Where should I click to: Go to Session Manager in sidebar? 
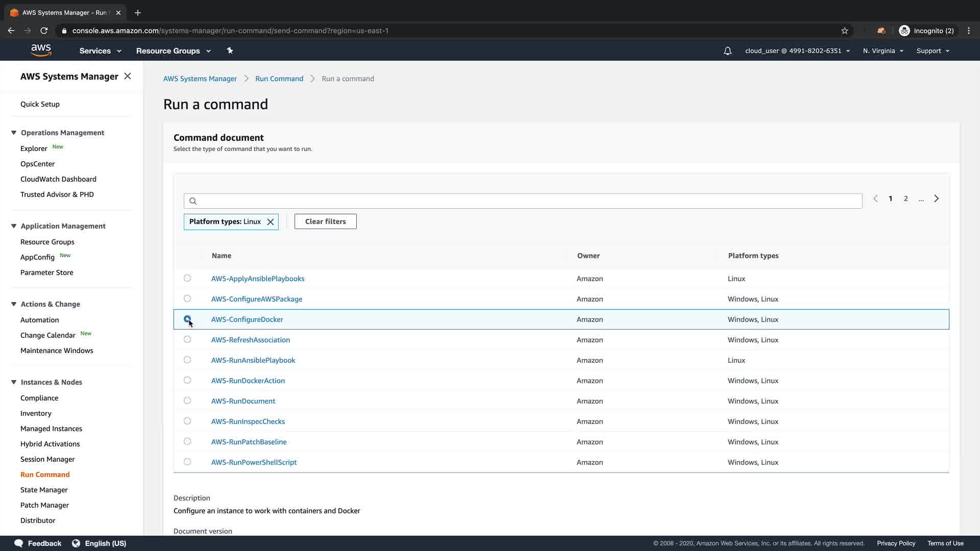click(47, 459)
